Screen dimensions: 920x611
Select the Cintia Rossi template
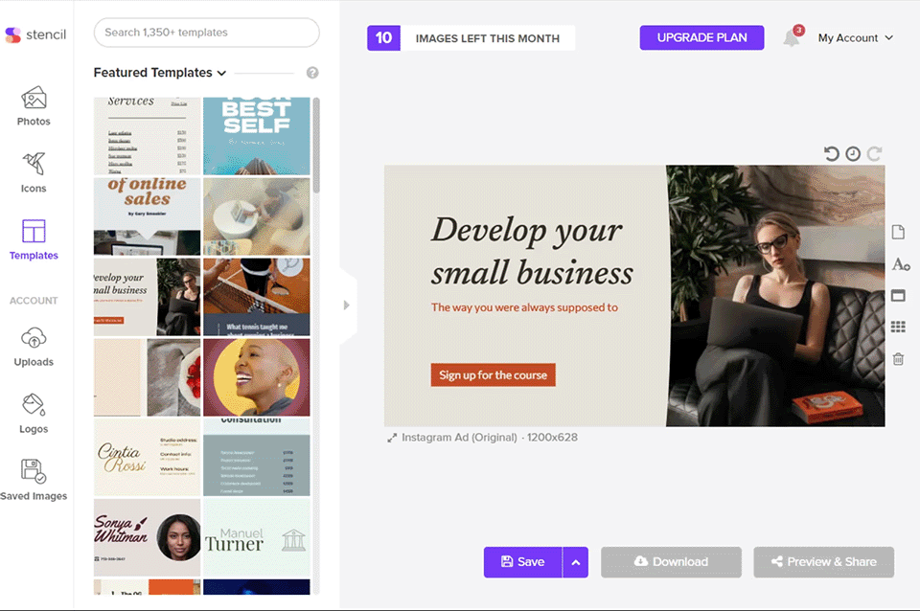tap(148, 458)
